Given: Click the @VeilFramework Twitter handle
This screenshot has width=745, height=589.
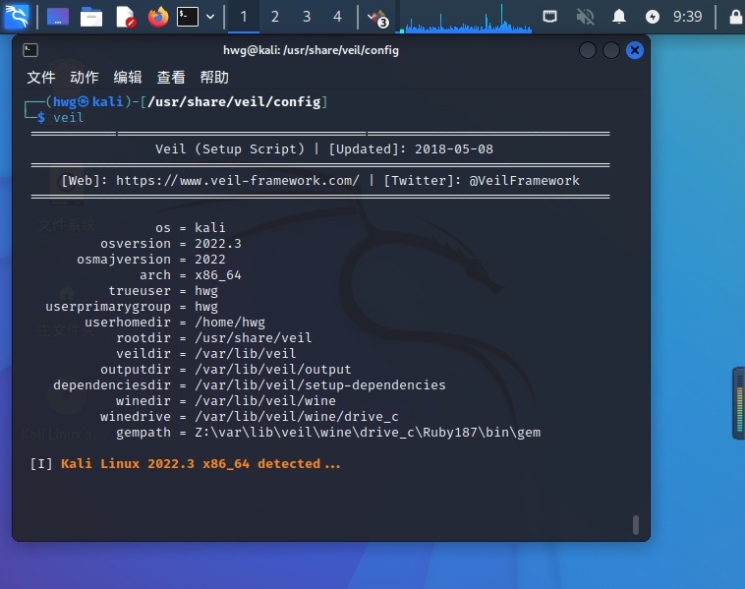Looking at the screenshot, I should pyautogui.click(x=525, y=181).
